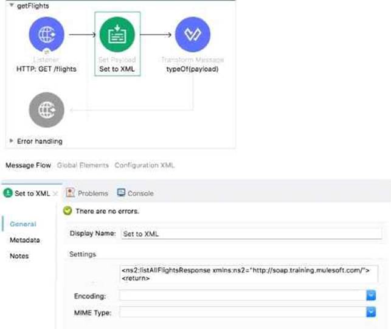The image size is (391, 329).
Task: Click the Problems tab icon
Action: click(x=71, y=193)
